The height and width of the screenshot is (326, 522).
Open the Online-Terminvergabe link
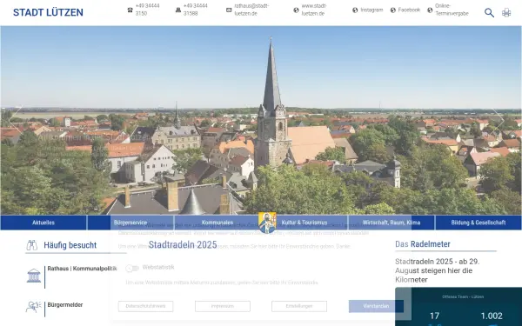[x=452, y=10]
